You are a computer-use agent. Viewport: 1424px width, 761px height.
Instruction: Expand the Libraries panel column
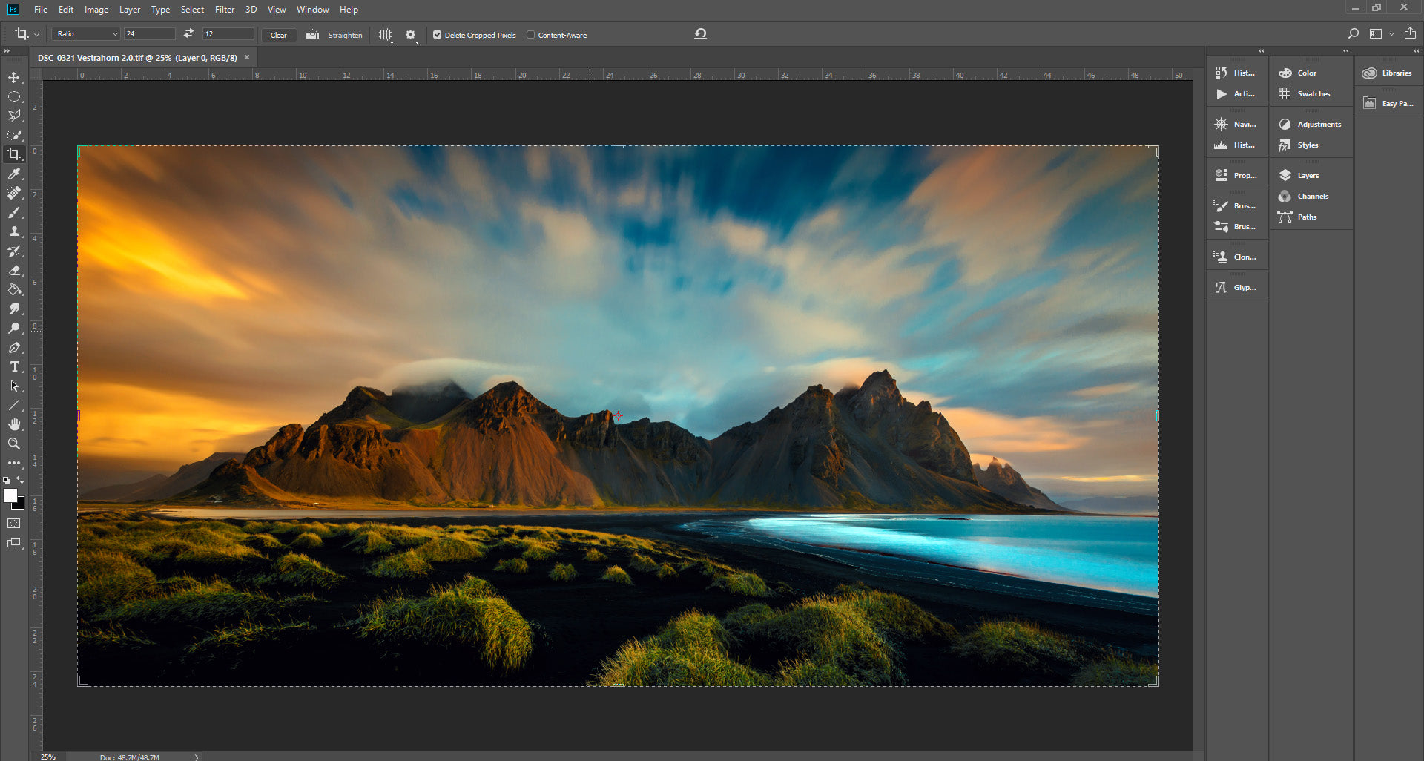point(1416,51)
